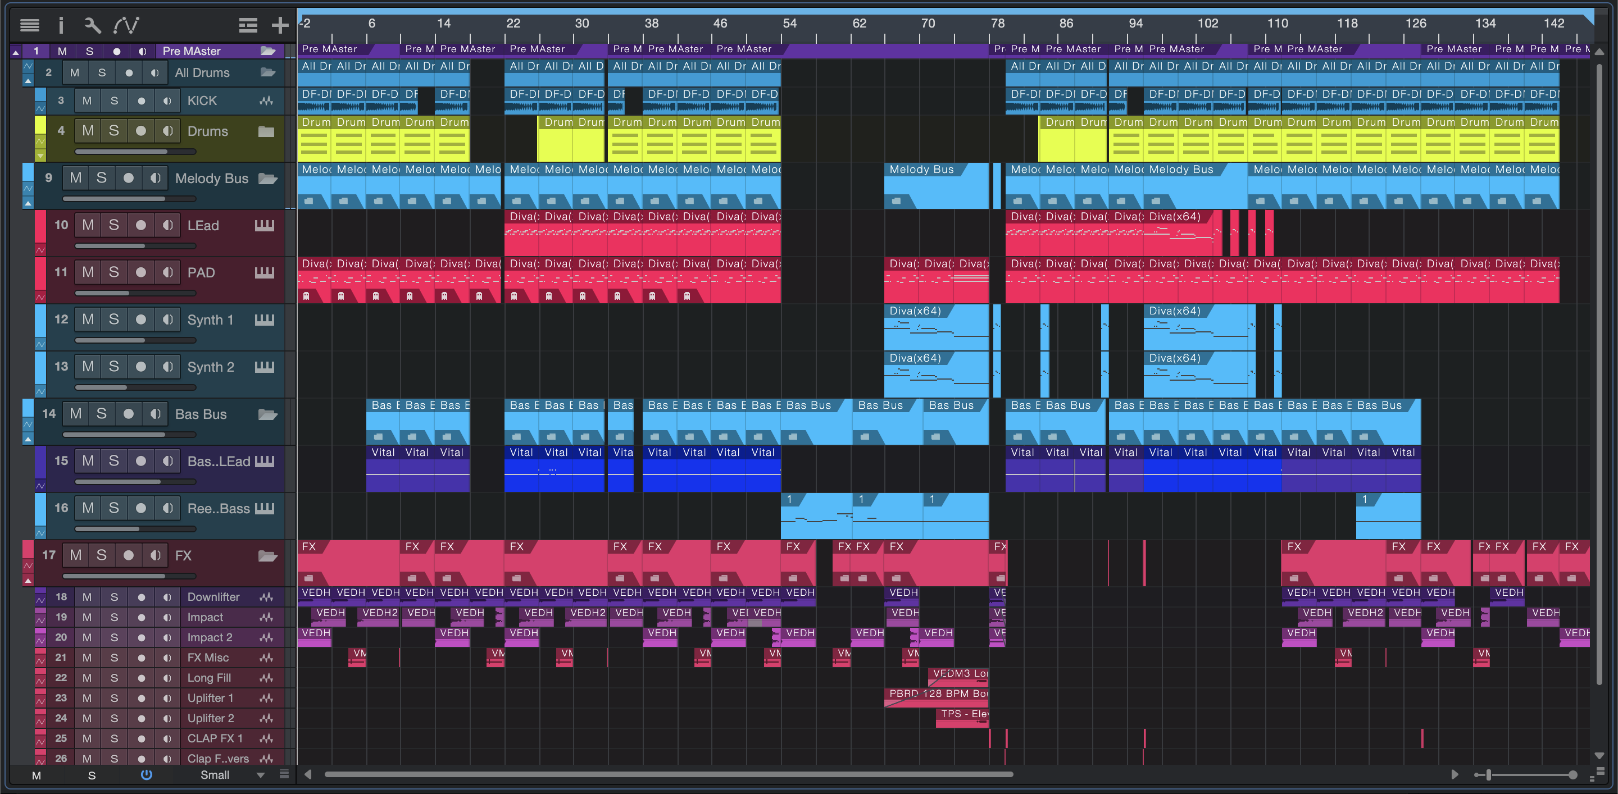
Task: Collapse the FX folder track arrow
Action: tap(28, 581)
